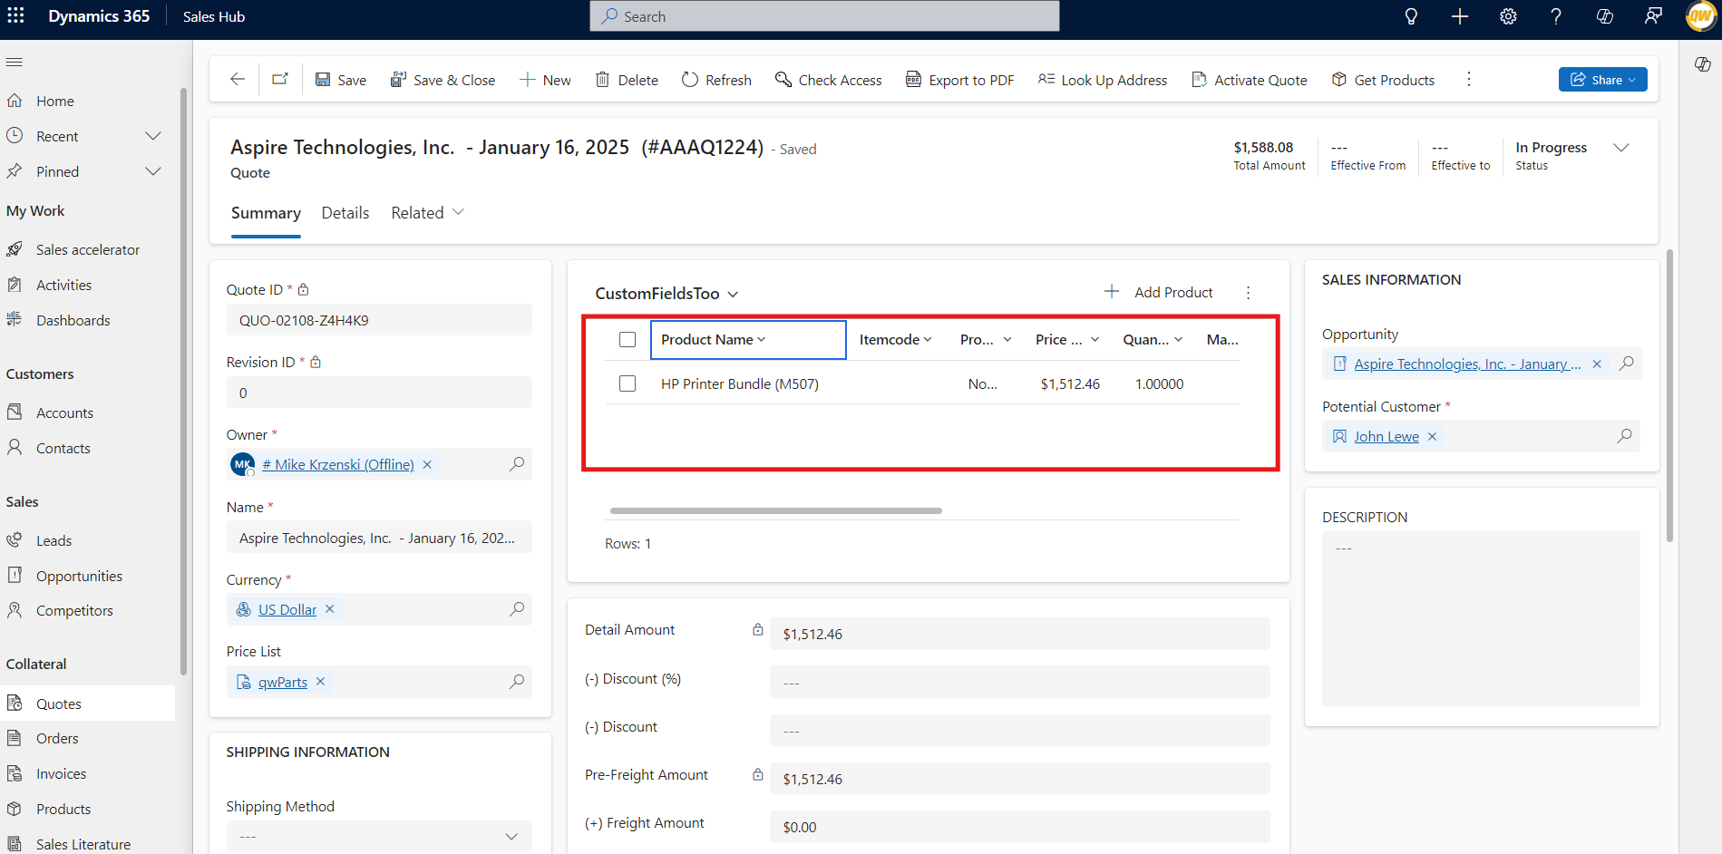
Task: Click the Delete trash icon
Action: (x=602, y=80)
